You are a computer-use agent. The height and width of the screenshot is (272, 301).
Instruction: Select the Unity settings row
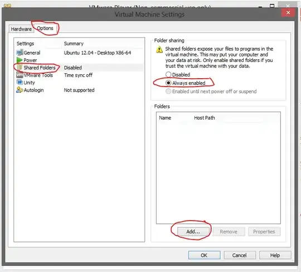pos(79,83)
